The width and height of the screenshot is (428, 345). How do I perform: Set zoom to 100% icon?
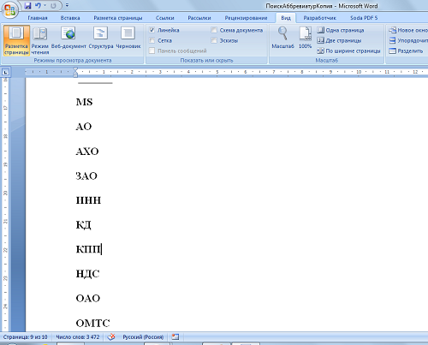click(x=305, y=38)
